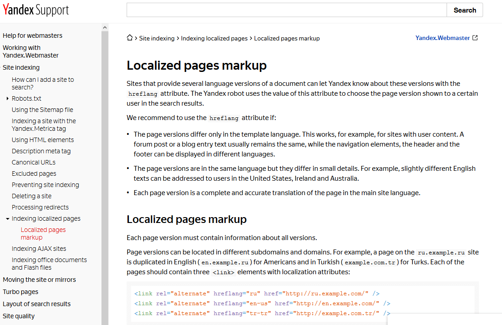This screenshot has width=502, height=325.
Task: Click the sidebar scroll-up arrow
Action: click(105, 28)
